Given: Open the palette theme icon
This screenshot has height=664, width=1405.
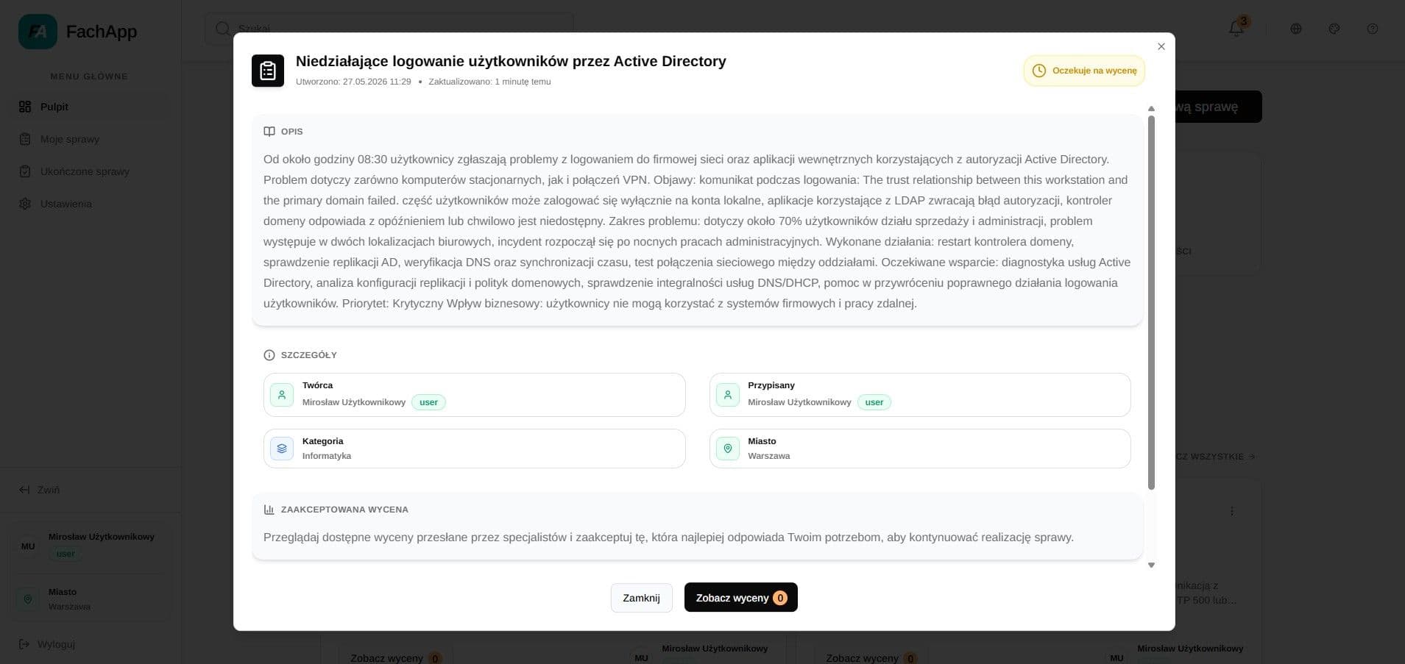Looking at the screenshot, I should pos(1334,29).
